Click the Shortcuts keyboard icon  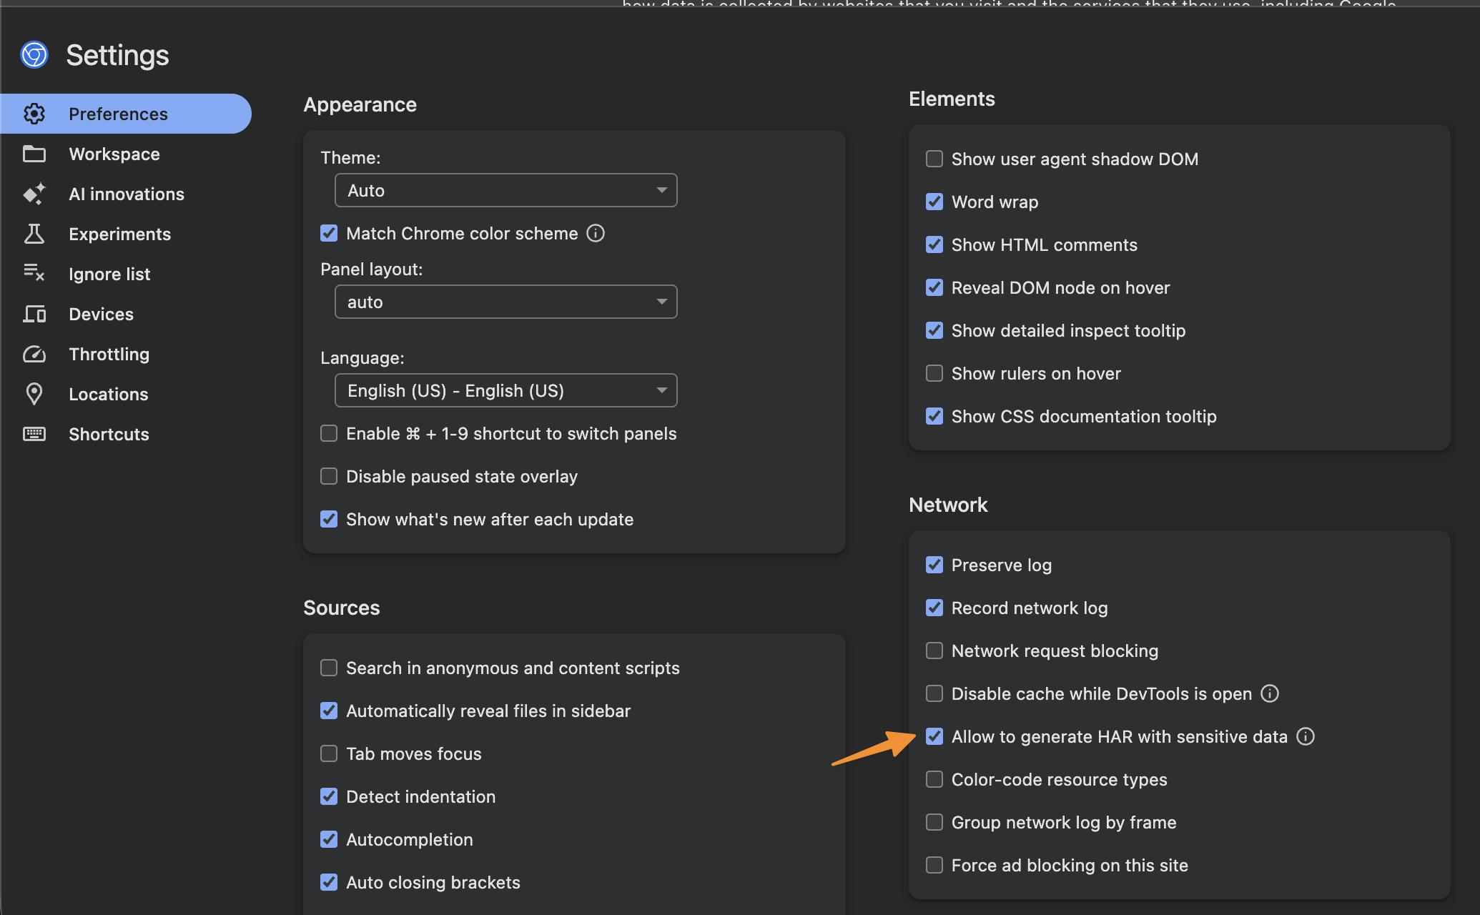[x=34, y=434]
